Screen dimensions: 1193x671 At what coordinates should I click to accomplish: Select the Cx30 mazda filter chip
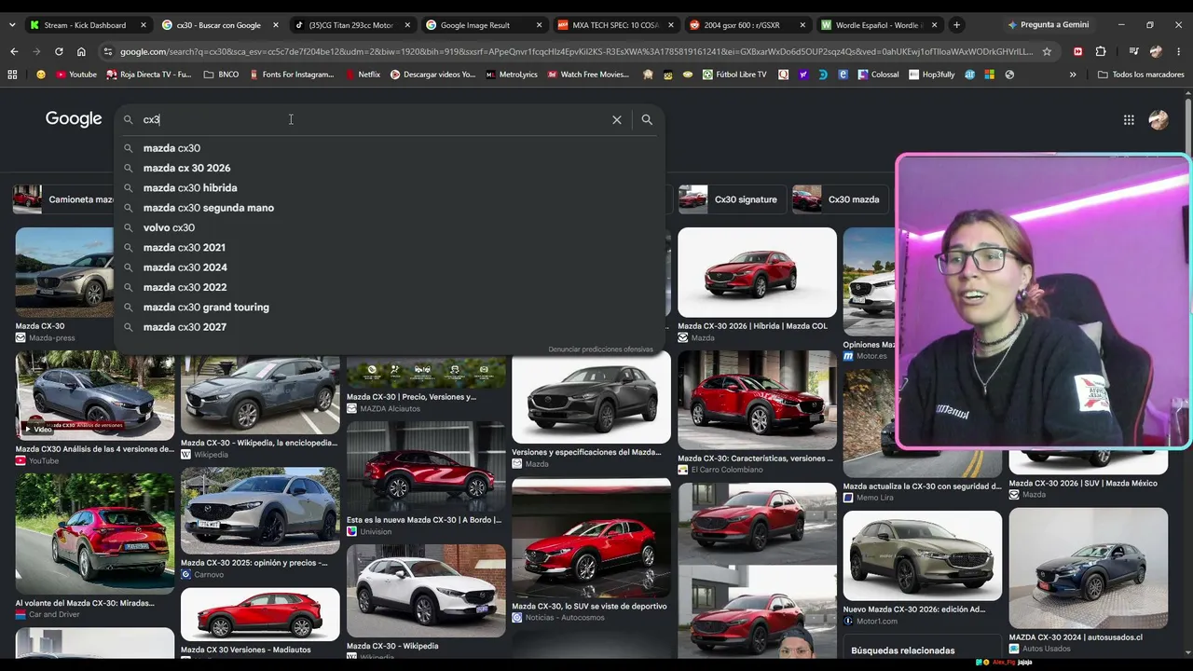click(x=839, y=199)
